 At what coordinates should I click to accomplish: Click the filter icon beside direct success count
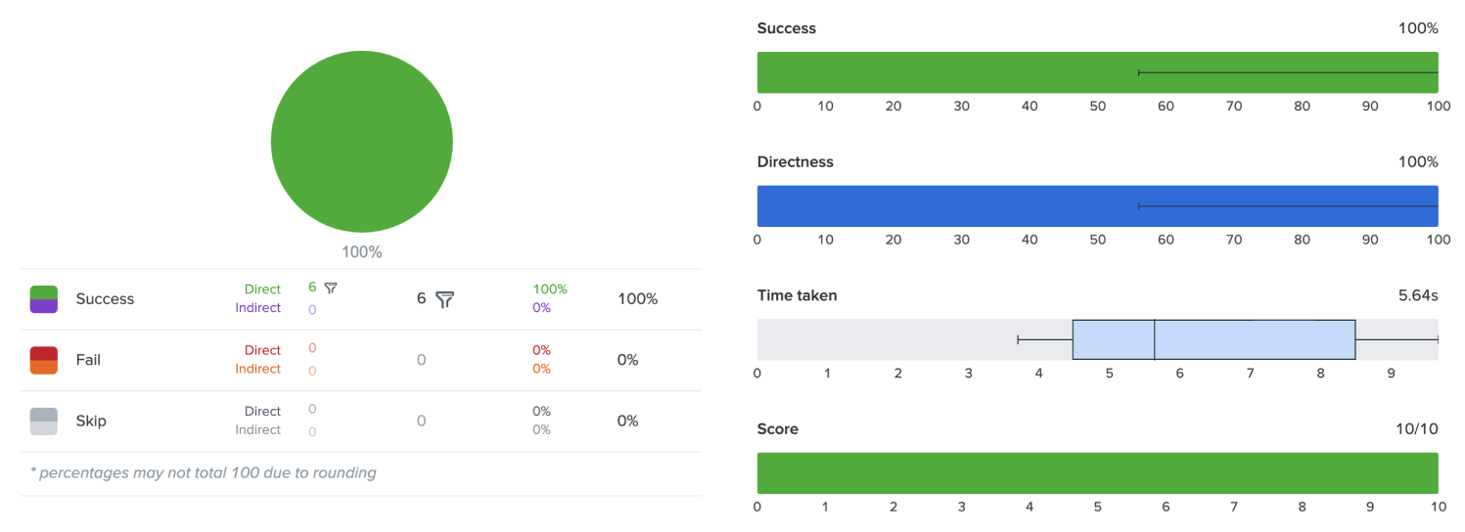click(331, 288)
